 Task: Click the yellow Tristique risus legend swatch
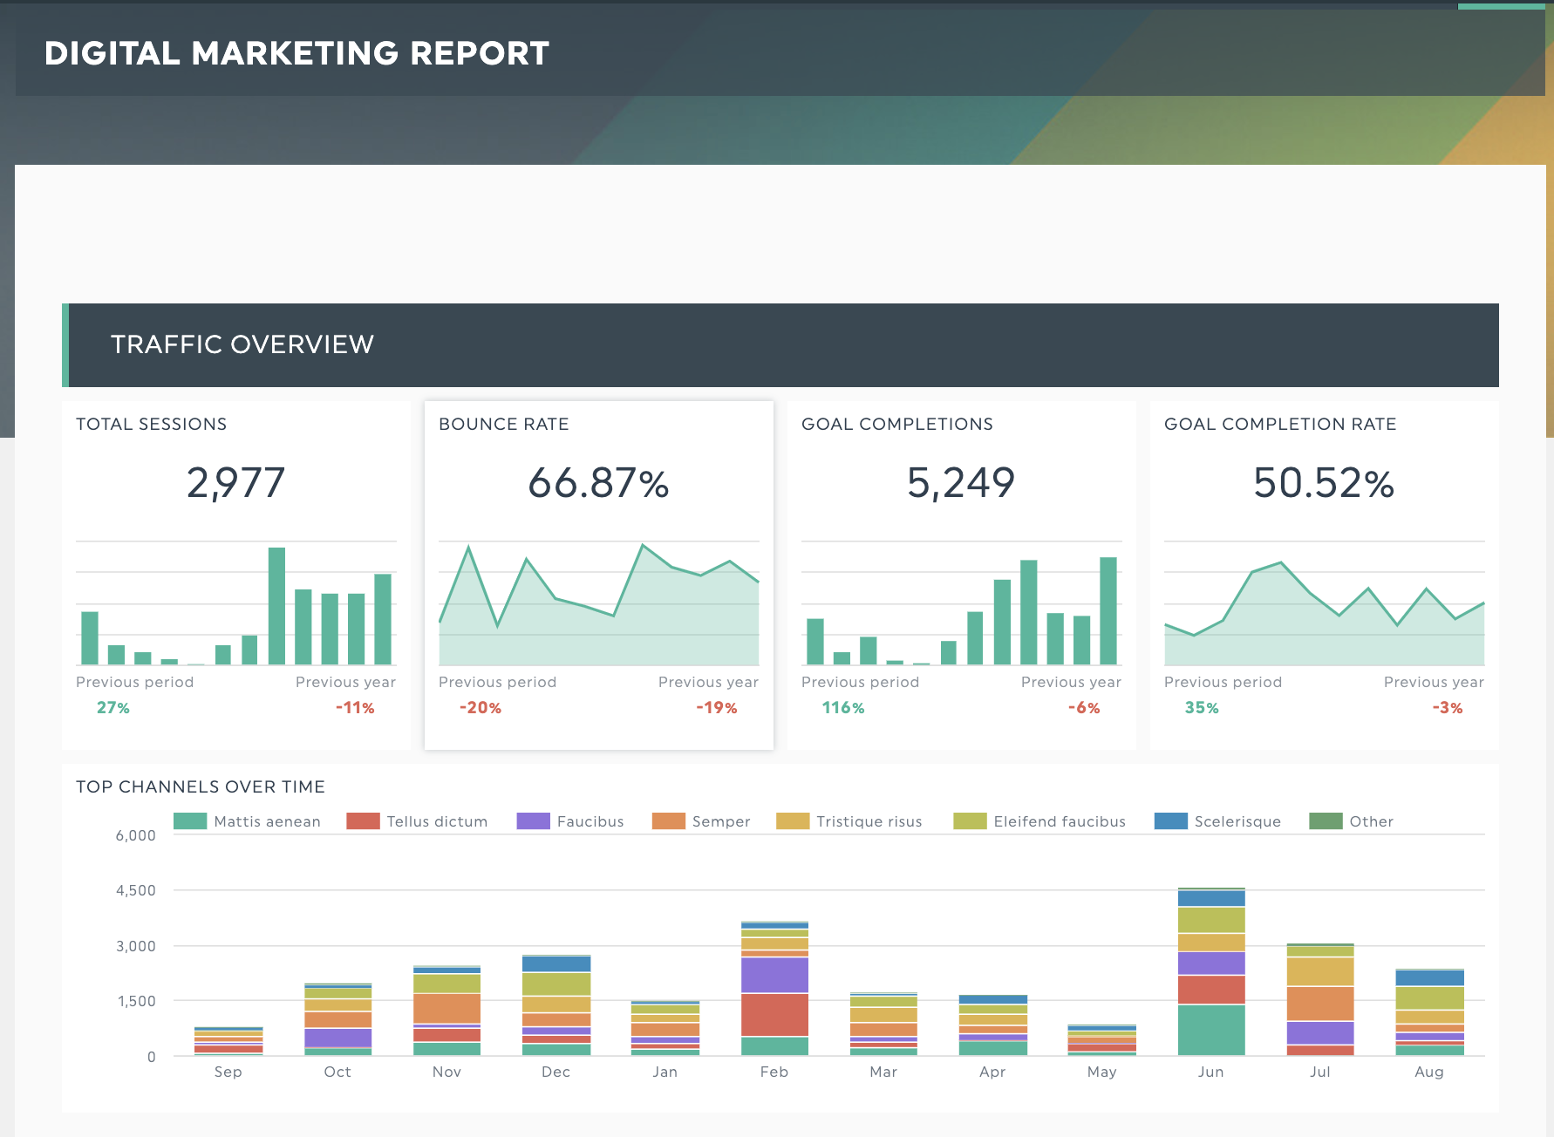(792, 821)
